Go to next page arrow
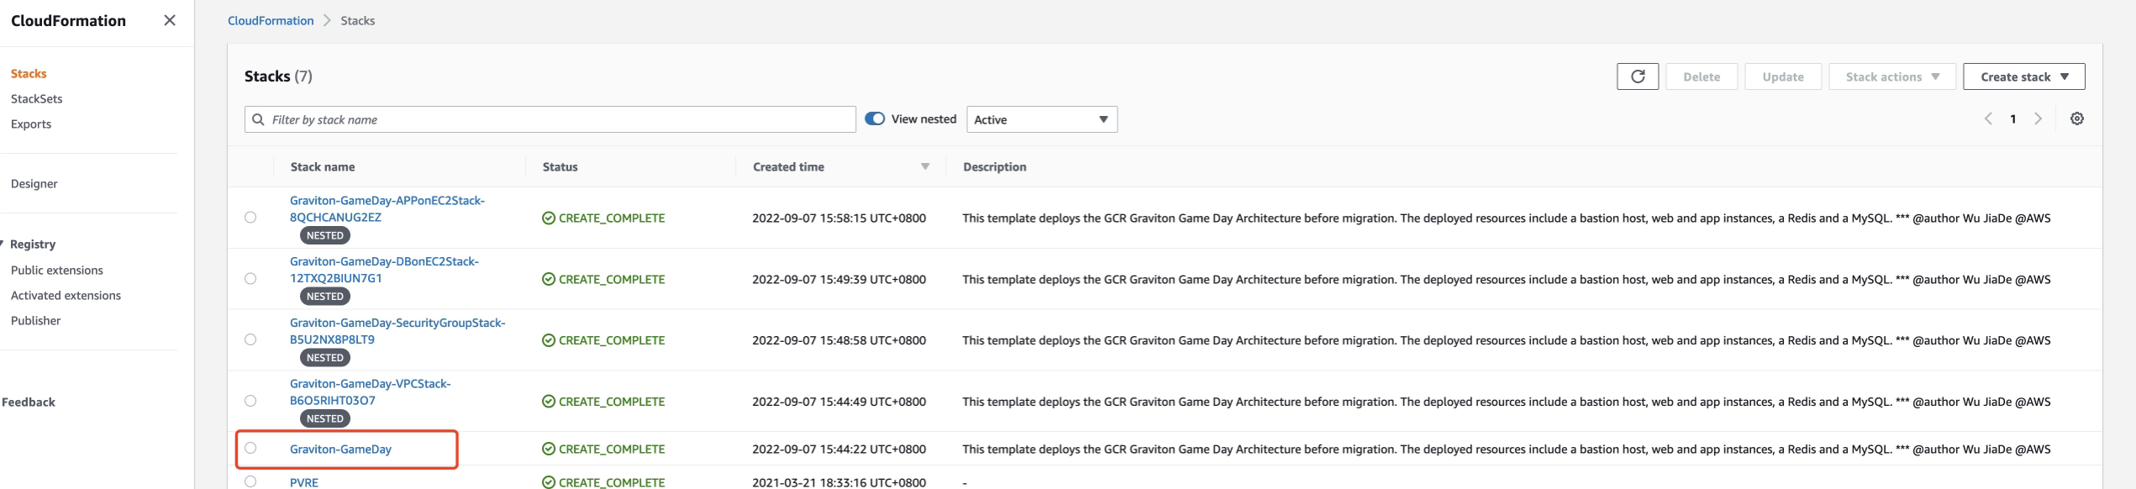The image size is (2136, 489). point(2038,119)
